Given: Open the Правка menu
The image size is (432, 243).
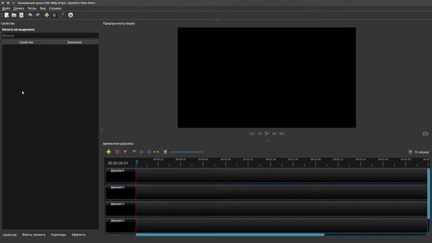Looking at the screenshot, I should point(19,8).
